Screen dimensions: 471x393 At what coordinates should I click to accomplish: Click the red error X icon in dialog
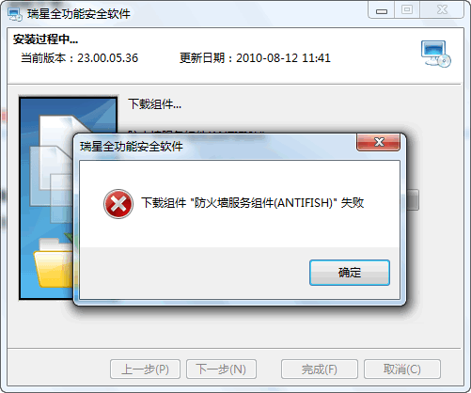click(x=118, y=204)
